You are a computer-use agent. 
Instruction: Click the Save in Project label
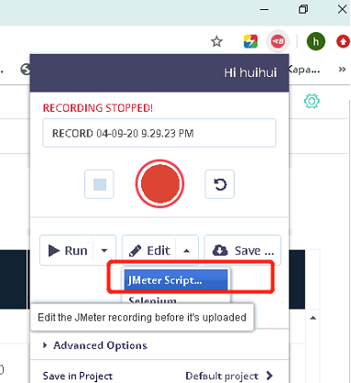(x=78, y=376)
